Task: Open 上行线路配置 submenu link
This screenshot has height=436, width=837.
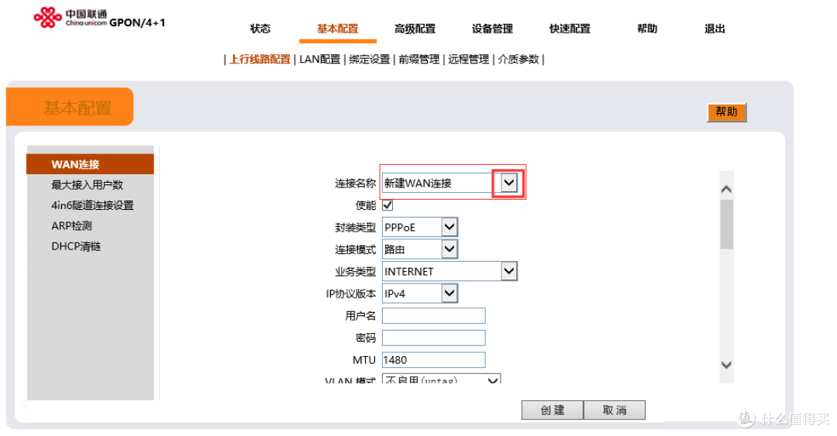Action: click(260, 59)
